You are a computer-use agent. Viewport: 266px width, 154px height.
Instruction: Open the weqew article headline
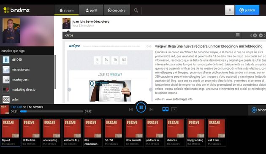click(x=209, y=46)
